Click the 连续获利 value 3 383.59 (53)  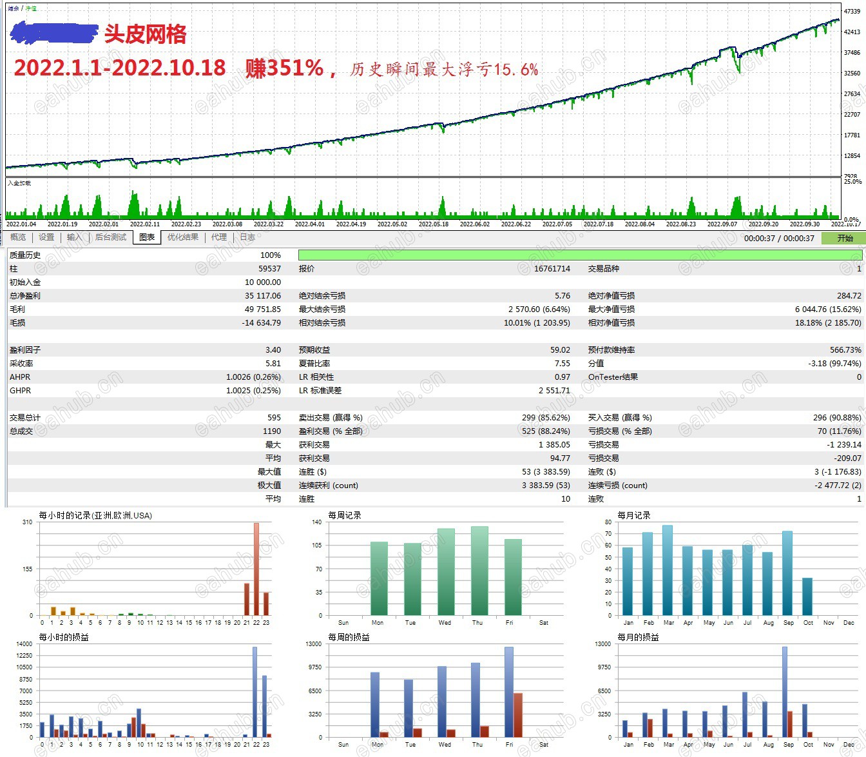coord(546,486)
